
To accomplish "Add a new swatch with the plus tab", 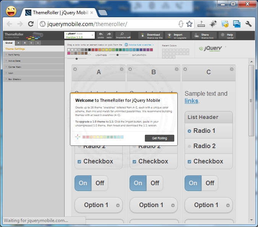I will (x=38, y=43).
